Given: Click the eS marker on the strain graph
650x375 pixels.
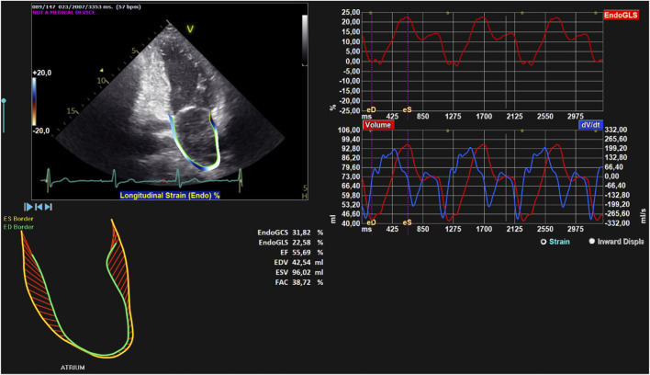Looking at the screenshot, I should coord(408,110).
